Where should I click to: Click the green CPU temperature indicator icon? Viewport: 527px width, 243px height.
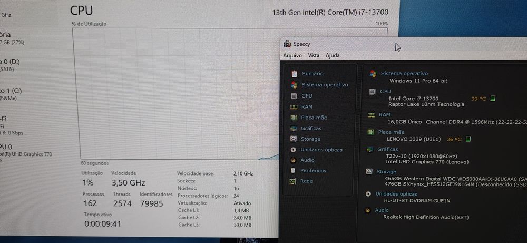(493, 99)
